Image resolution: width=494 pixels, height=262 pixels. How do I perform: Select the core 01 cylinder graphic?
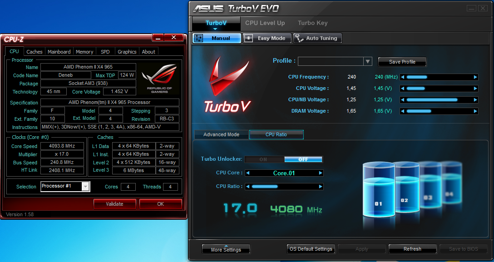point(379,190)
